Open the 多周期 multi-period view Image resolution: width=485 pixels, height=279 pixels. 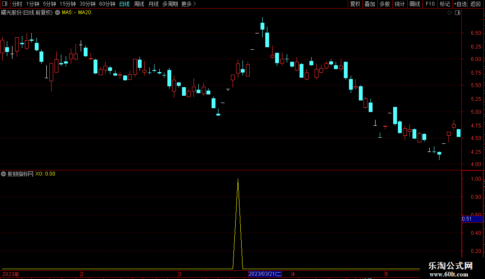170,4
